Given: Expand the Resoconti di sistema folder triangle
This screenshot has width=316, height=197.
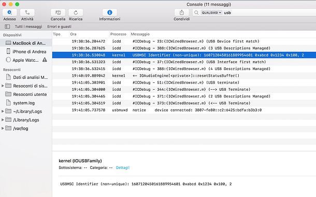Looking at the screenshot, I should [x=3, y=86].
